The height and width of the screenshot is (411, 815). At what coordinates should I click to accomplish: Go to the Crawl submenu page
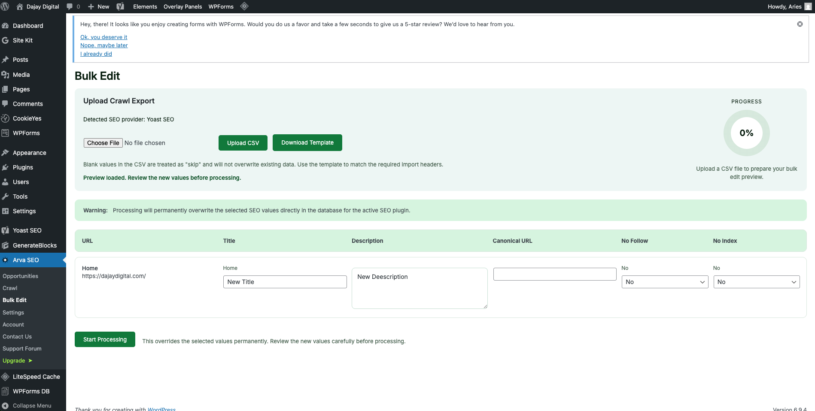pos(10,288)
